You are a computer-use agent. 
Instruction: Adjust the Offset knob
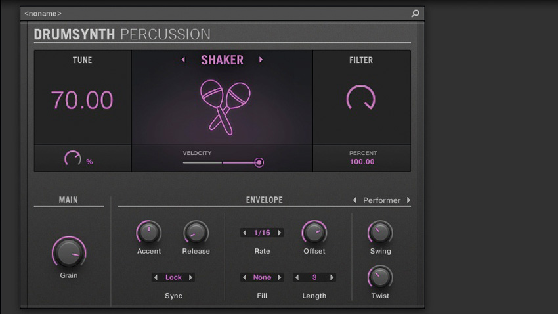pyautogui.click(x=314, y=233)
